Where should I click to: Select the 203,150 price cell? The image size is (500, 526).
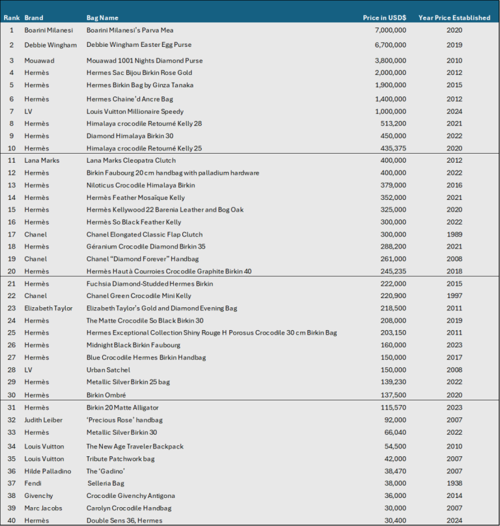pyautogui.click(x=393, y=333)
